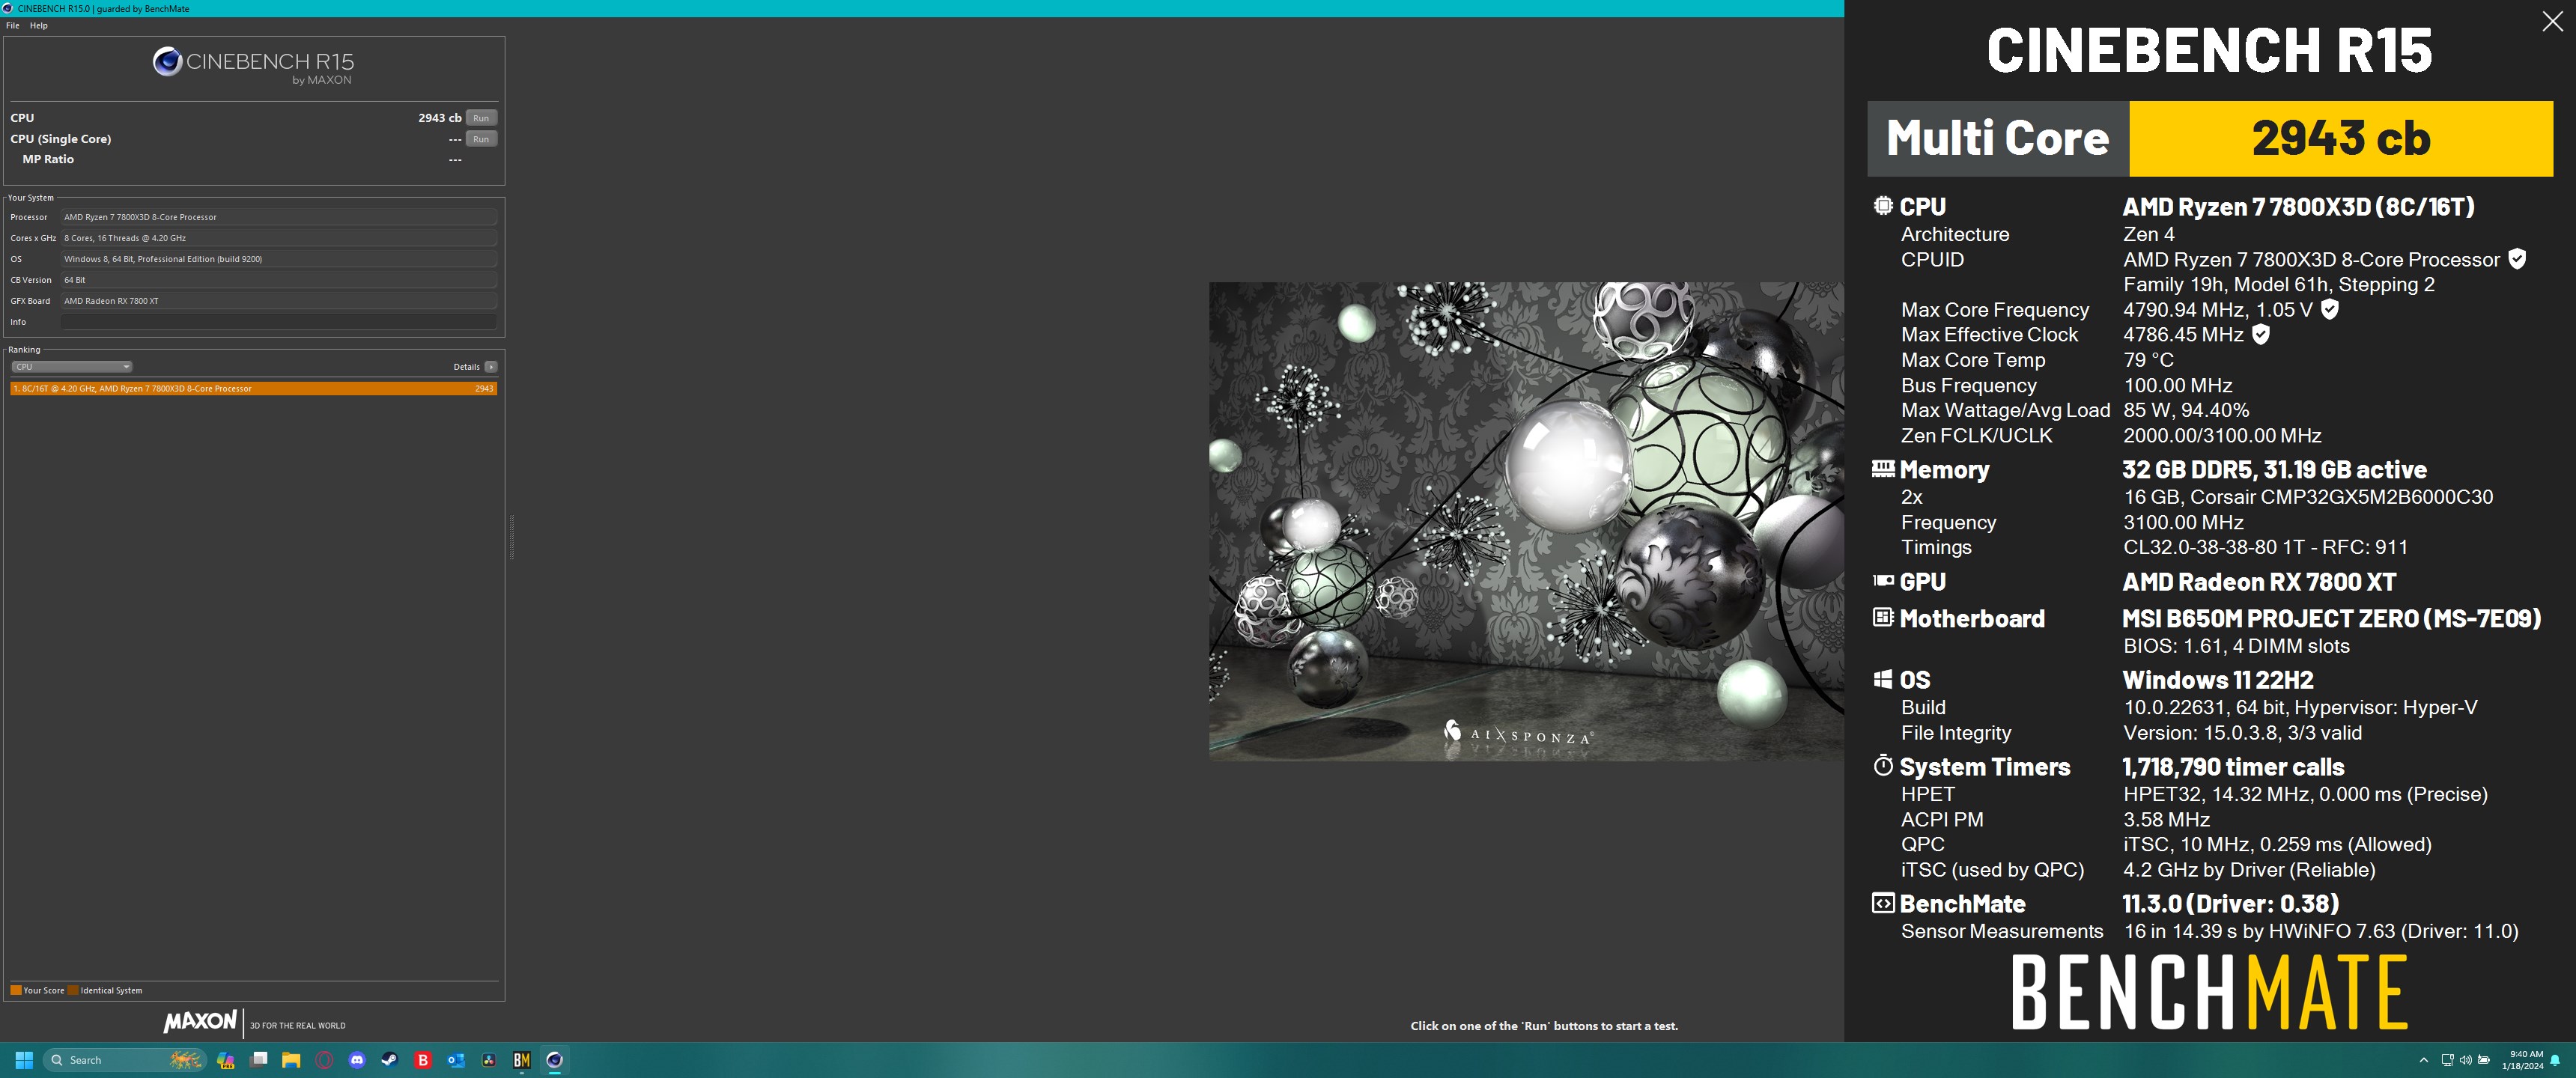
Task: Open Task View from the taskbar
Action: pos(259,1060)
